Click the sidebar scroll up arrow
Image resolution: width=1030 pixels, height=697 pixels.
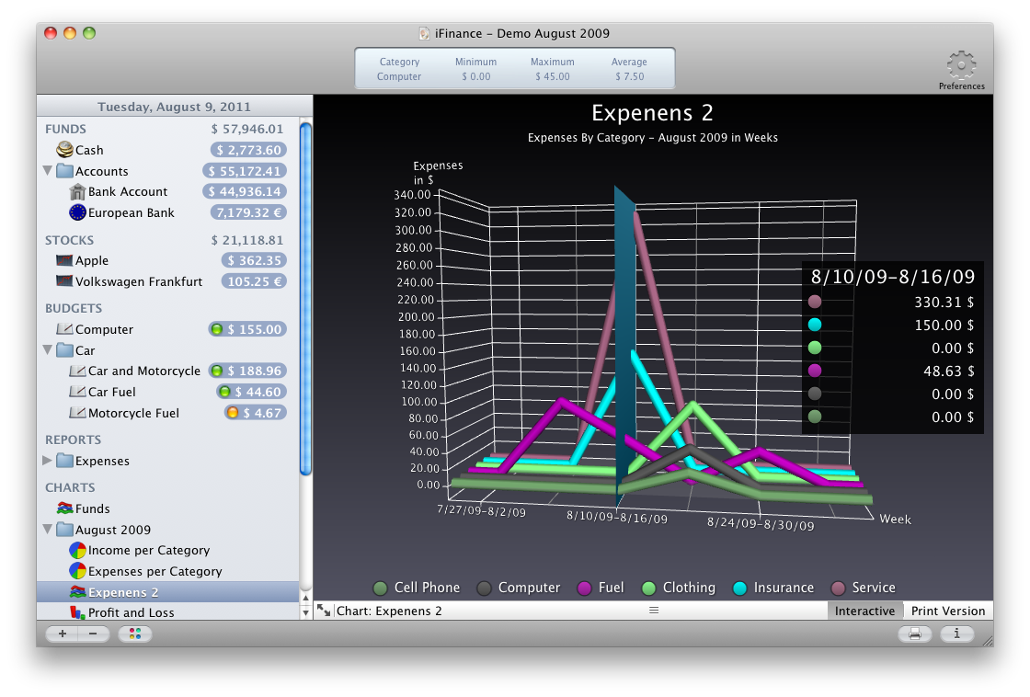pyautogui.click(x=305, y=598)
